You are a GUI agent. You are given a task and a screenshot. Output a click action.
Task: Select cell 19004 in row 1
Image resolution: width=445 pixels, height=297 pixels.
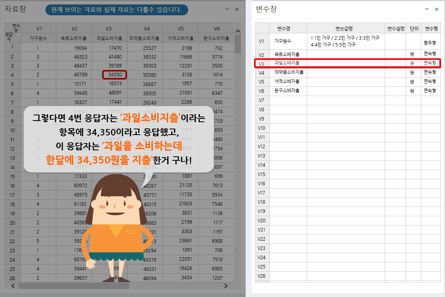80,48
